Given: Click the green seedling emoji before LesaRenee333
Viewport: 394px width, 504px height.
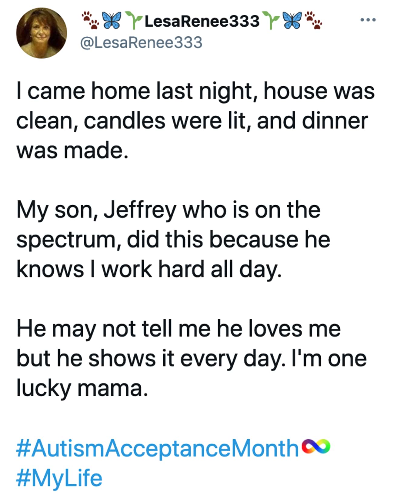Looking at the screenshot, I should (x=134, y=21).
